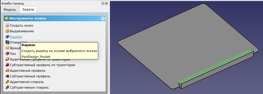Select the Субтрактивная спираль icon
Image resolution: width=263 pixels, height=94 pixels.
point(7,87)
